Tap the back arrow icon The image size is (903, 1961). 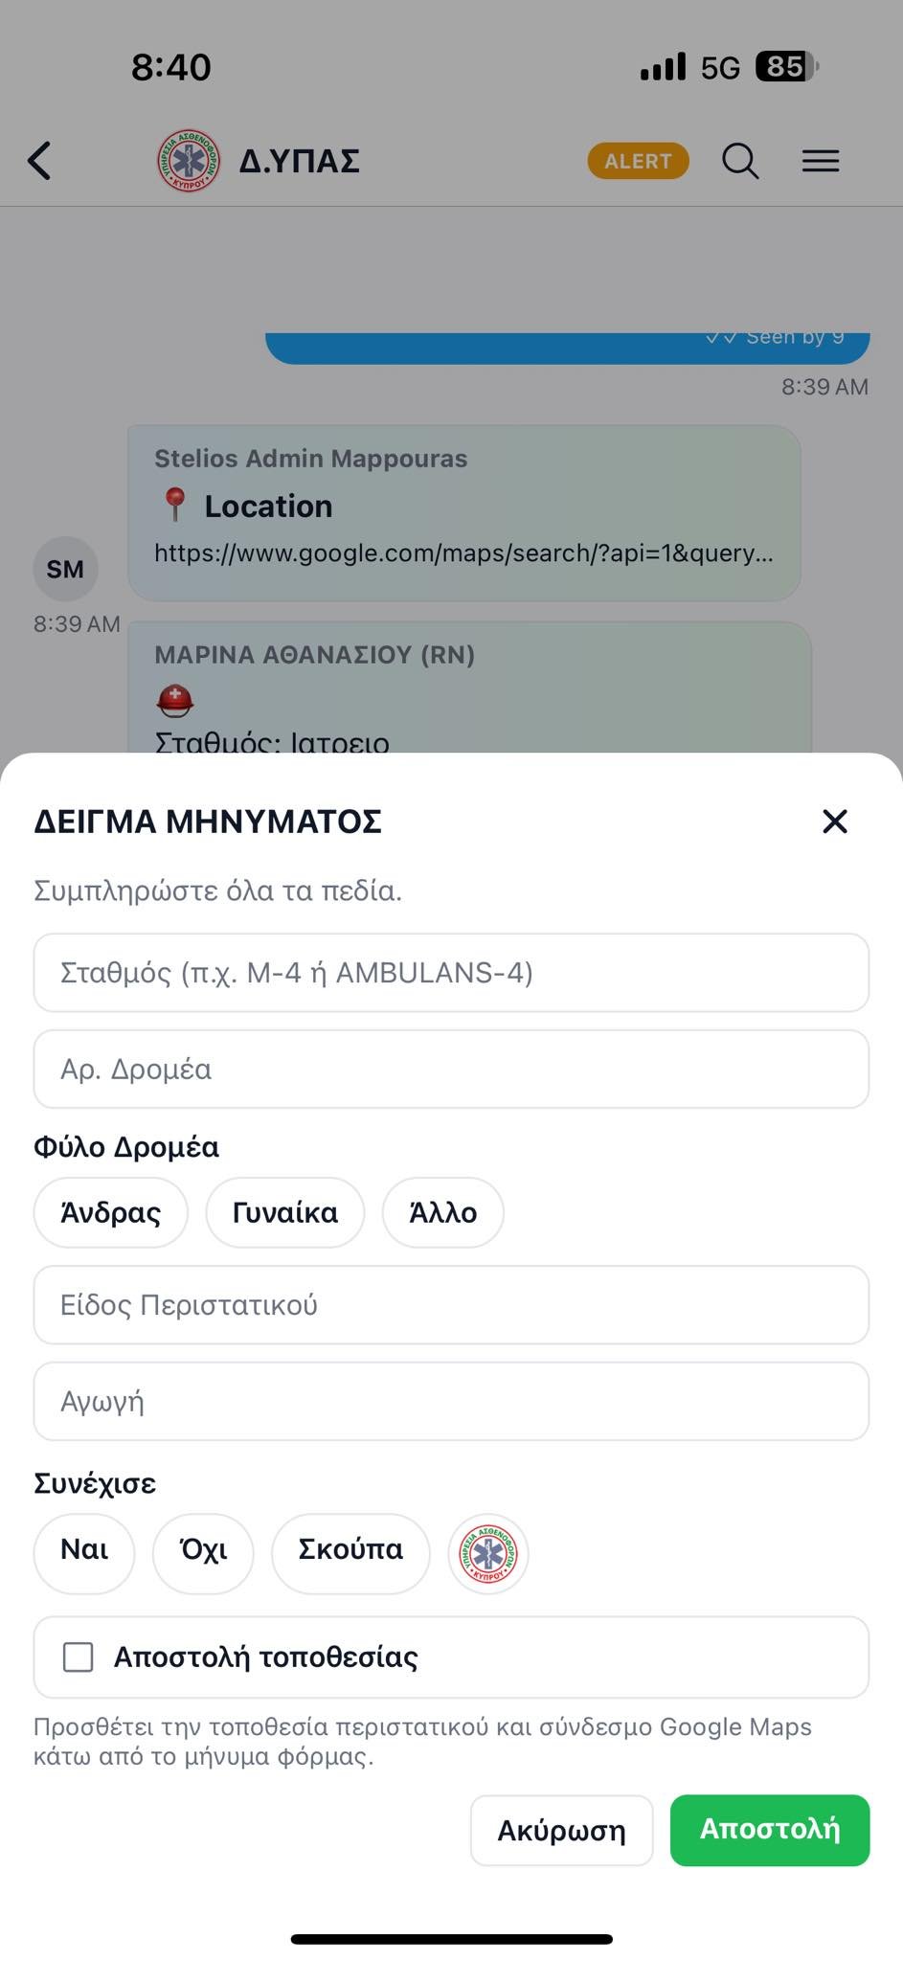40,161
